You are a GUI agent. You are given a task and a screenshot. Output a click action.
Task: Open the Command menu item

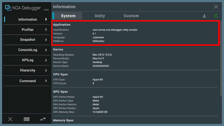coord(27,81)
